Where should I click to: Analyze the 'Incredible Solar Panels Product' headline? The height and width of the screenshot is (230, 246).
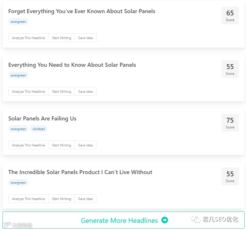(29, 199)
